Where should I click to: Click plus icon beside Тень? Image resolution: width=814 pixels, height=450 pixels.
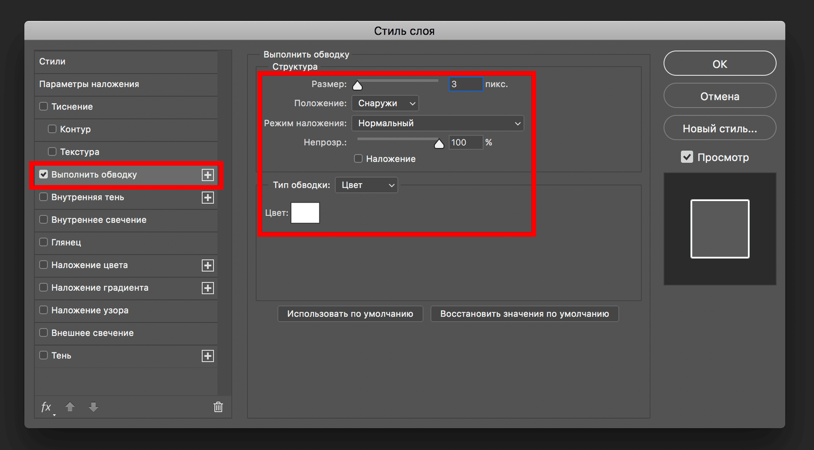(x=208, y=356)
